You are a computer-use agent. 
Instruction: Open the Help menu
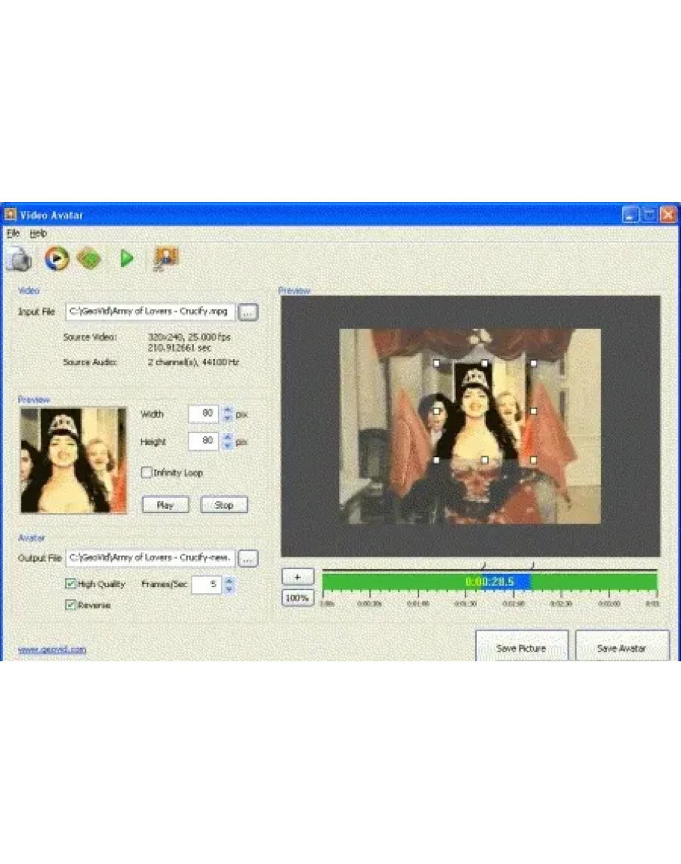pos(38,233)
